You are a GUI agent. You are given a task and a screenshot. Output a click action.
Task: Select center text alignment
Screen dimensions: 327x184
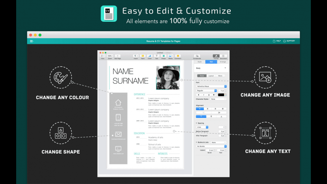click(207, 109)
